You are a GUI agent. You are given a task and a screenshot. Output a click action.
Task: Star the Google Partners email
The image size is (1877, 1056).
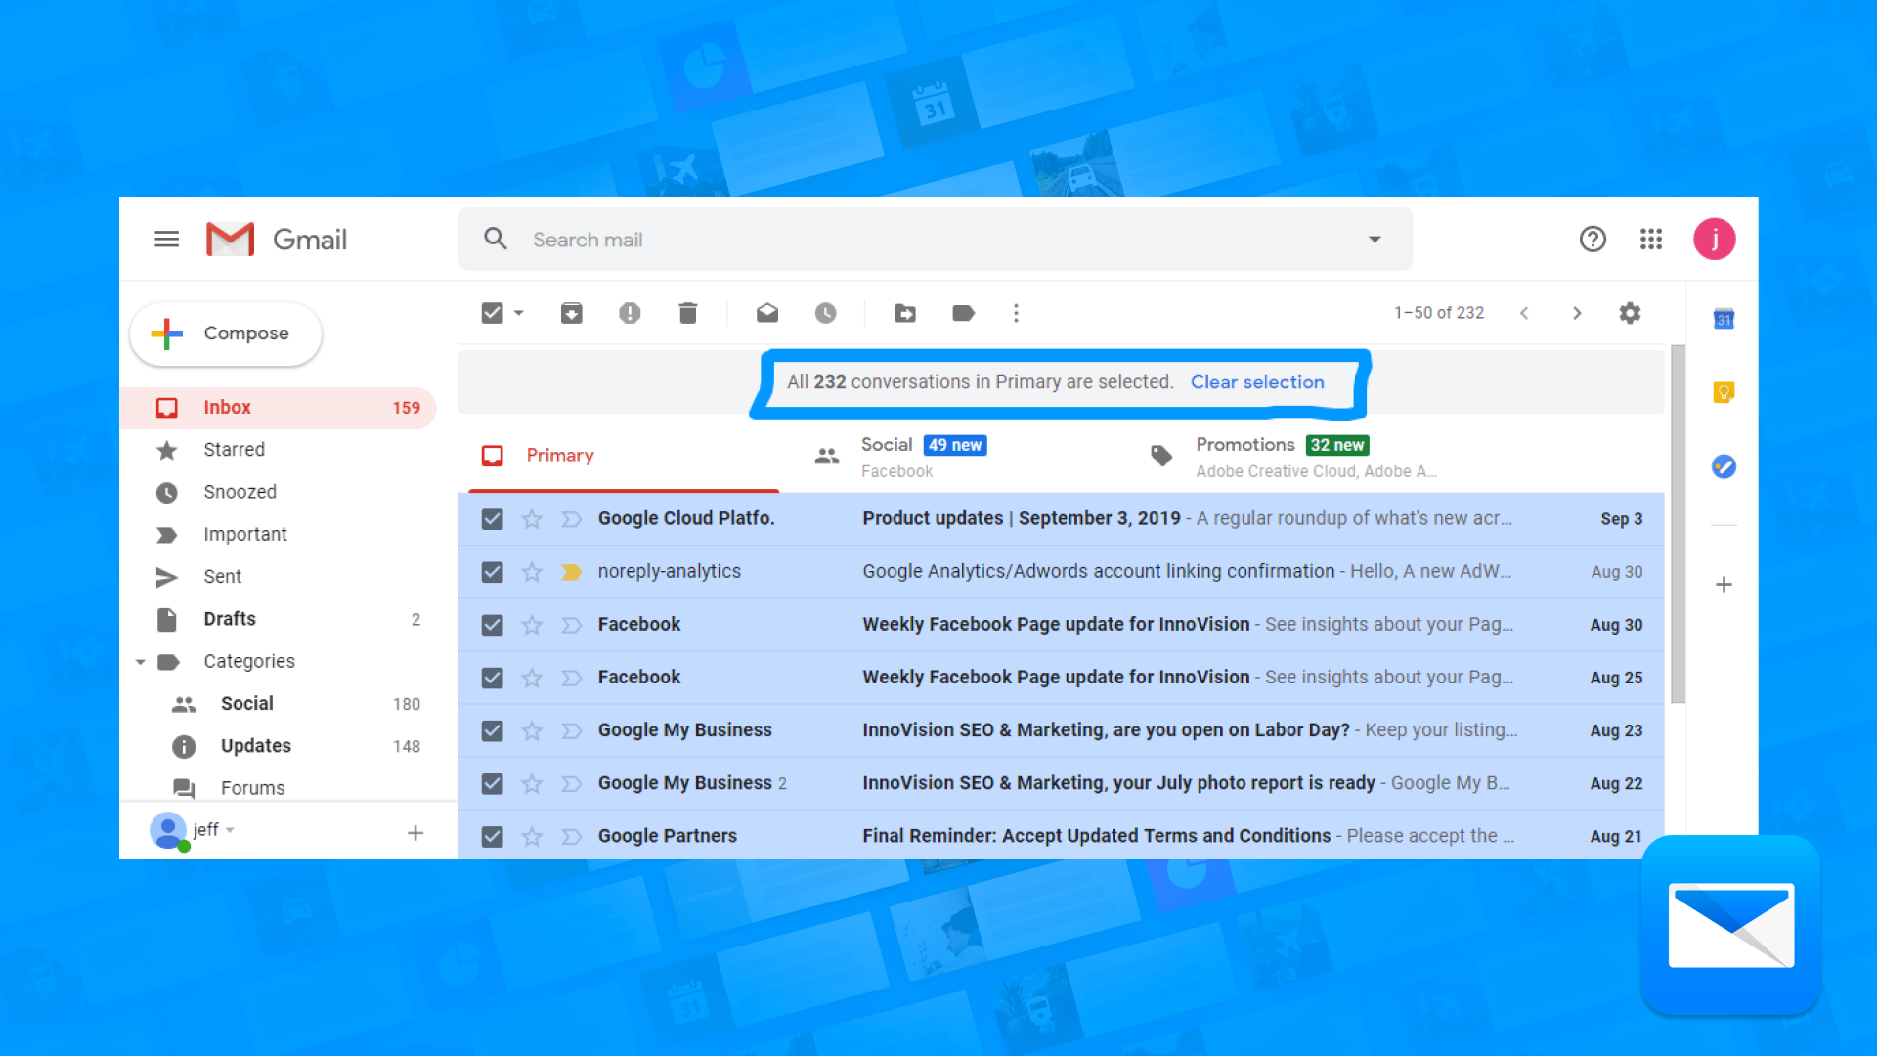pos(532,837)
